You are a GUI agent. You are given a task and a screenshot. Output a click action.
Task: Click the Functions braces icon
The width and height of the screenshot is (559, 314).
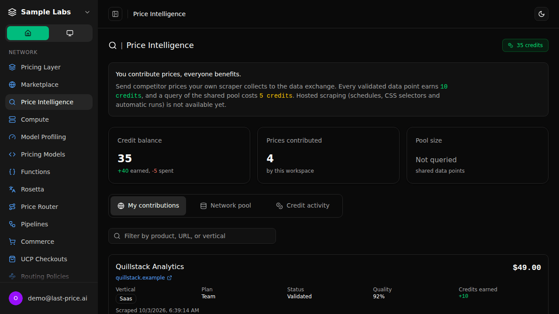pos(12,172)
